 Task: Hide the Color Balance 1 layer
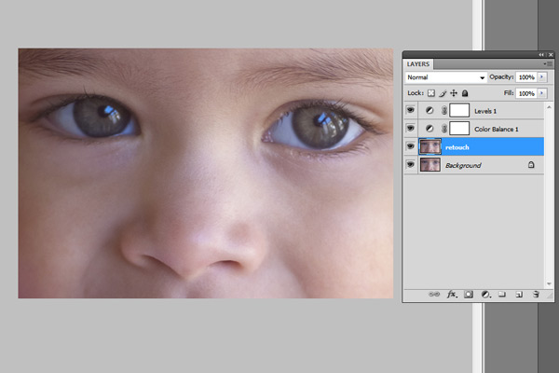pos(411,128)
